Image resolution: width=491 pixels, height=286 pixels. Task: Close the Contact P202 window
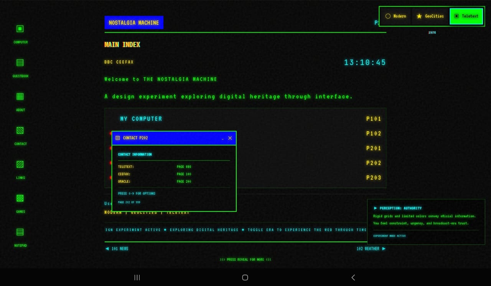[x=230, y=138]
